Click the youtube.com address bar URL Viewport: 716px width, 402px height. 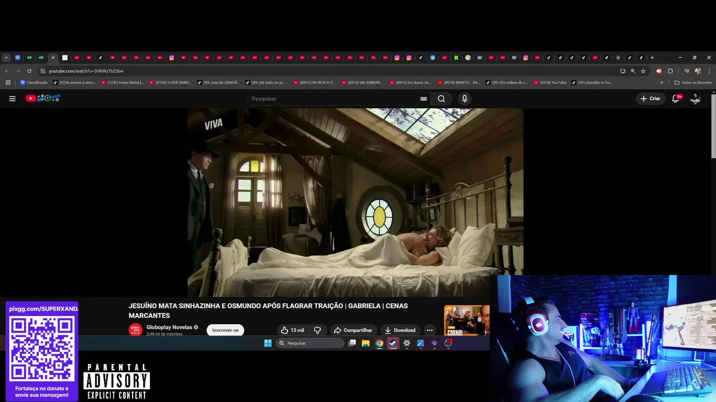[86, 71]
